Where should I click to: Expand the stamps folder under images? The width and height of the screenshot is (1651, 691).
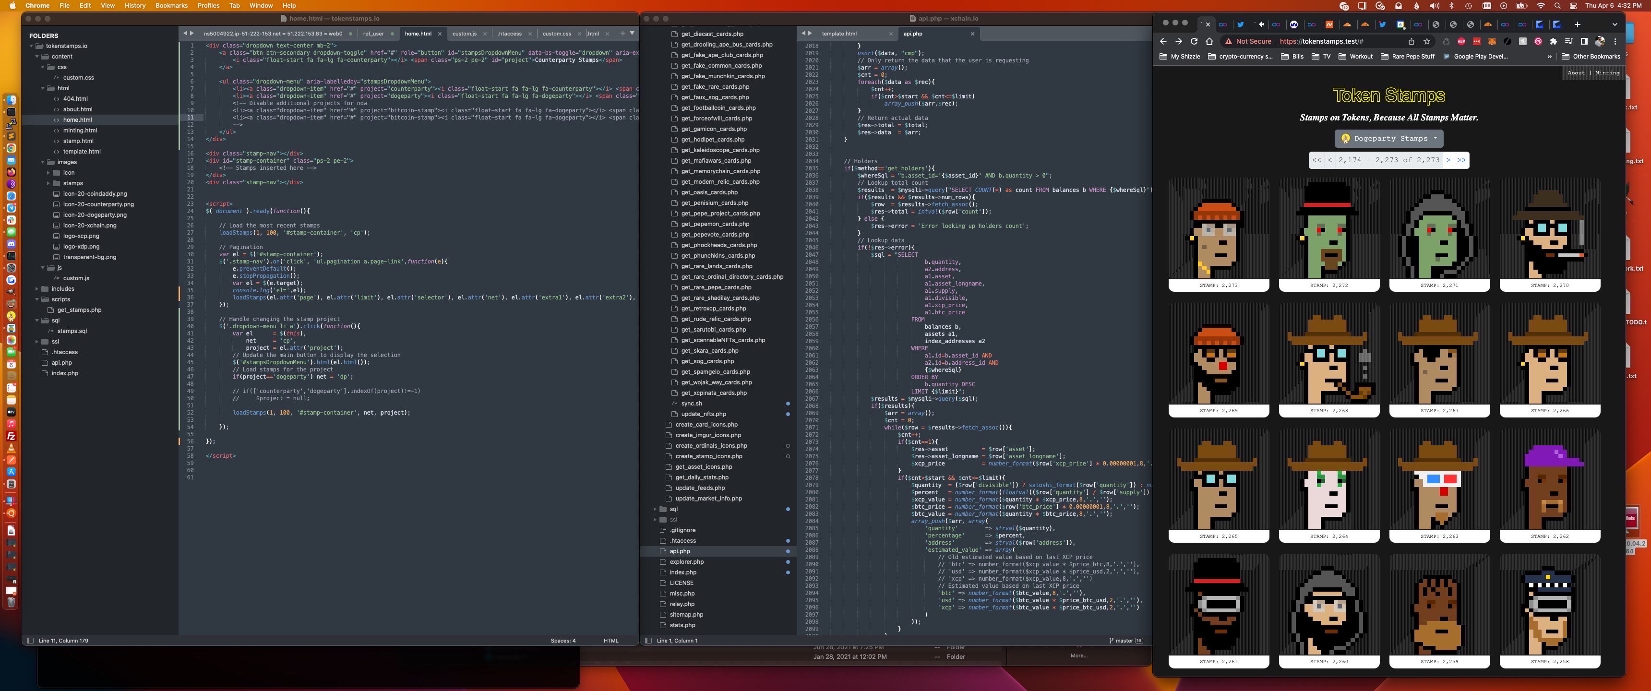point(48,183)
